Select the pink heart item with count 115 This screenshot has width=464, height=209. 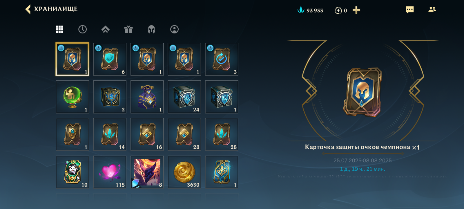coord(110,172)
